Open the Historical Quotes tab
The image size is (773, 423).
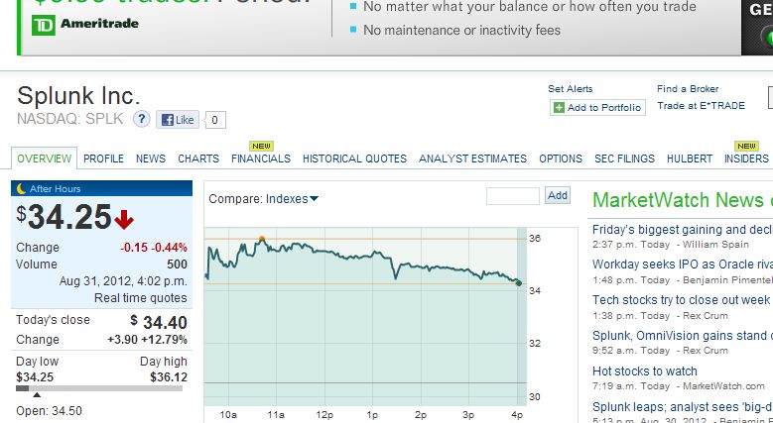click(x=354, y=159)
